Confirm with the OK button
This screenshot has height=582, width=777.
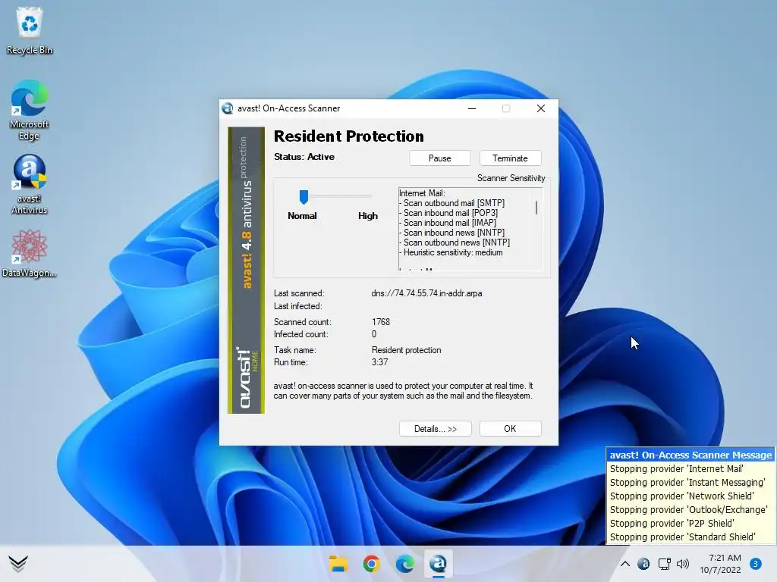[510, 429]
